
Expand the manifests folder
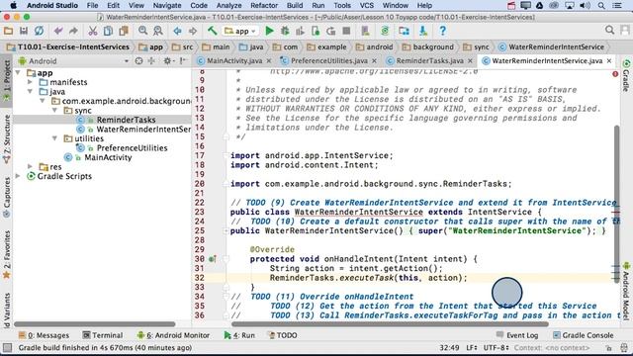click(31, 82)
